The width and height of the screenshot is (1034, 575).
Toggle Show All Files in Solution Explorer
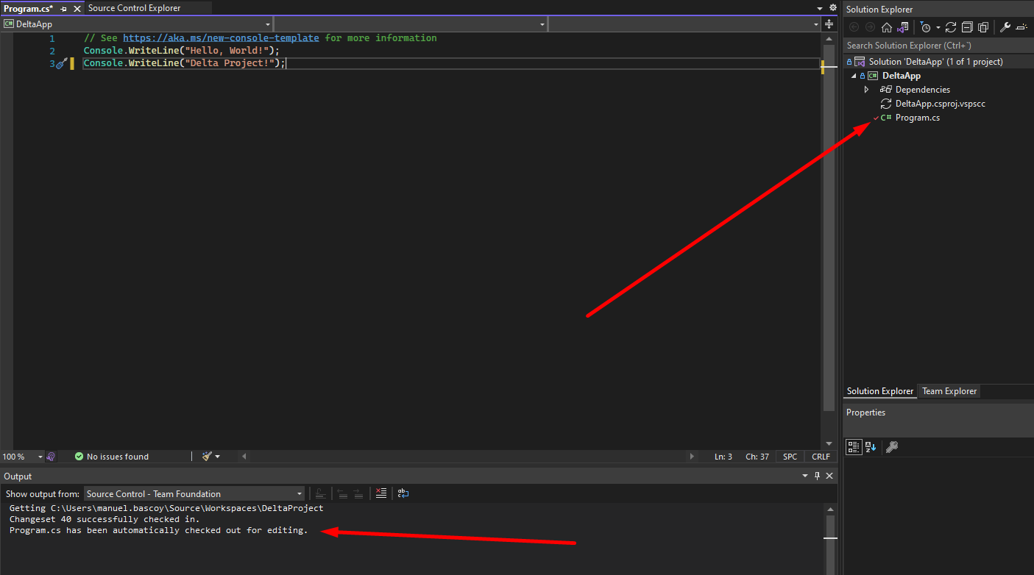(983, 27)
